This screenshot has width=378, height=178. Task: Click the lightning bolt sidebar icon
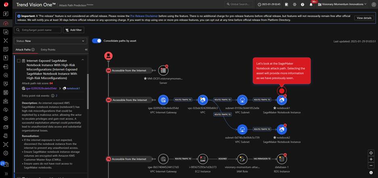point(6,58)
